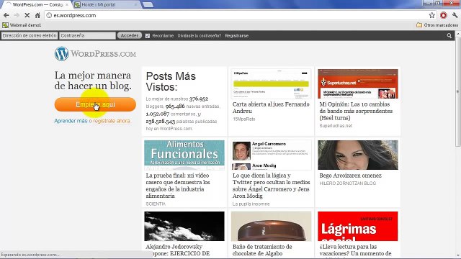Click the scrollbar up arrow
Screen dimensions: 461x259
[x=458, y=34]
